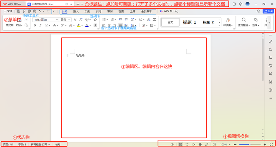Click the search magnifier beside WPS AI
The width and height of the screenshot is (276, 147).
tap(176, 11)
